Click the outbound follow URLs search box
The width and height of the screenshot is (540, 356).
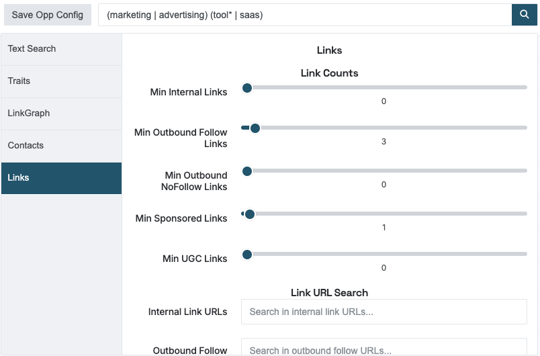[x=384, y=347]
